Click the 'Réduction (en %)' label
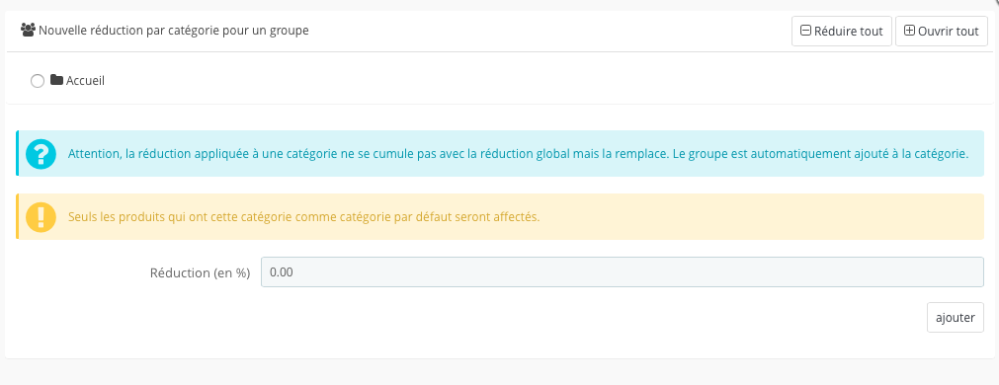The image size is (999, 385). (200, 273)
